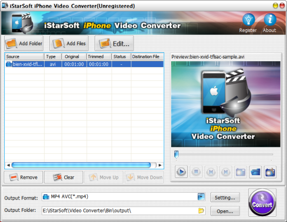Browse output folder with yellow folder icon
The width and height of the screenshot is (287, 222).
(x=201, y=211)
